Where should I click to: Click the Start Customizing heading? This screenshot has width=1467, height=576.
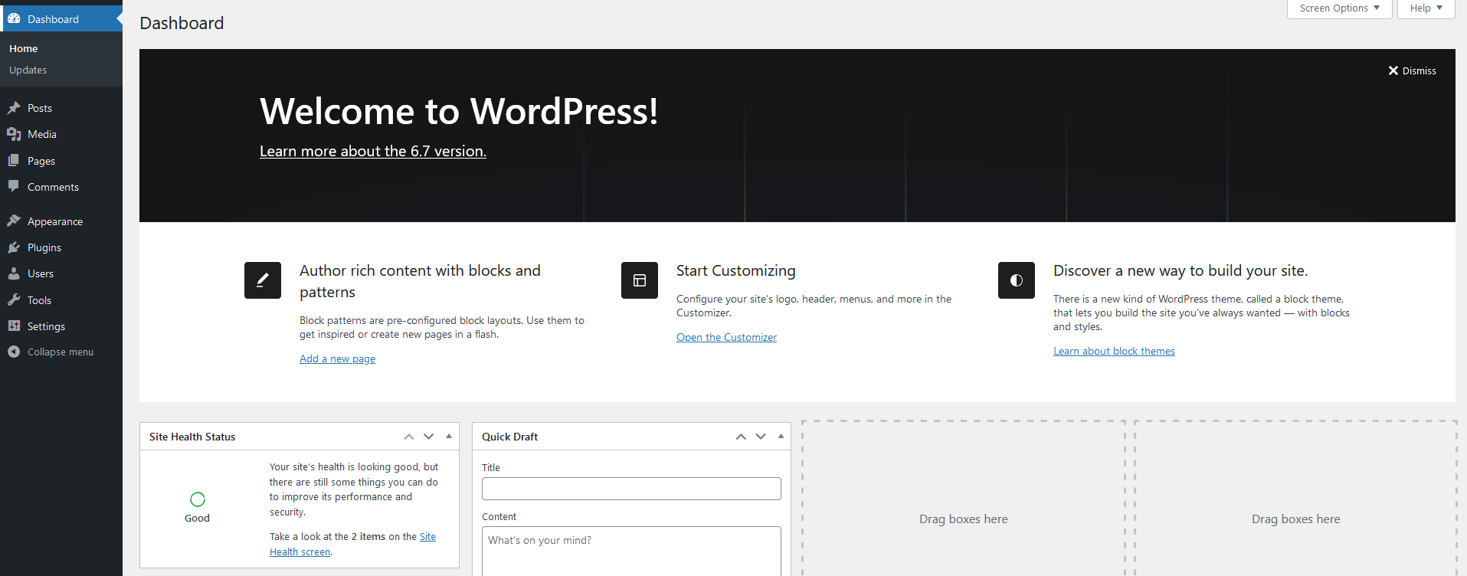coord(735,270)
